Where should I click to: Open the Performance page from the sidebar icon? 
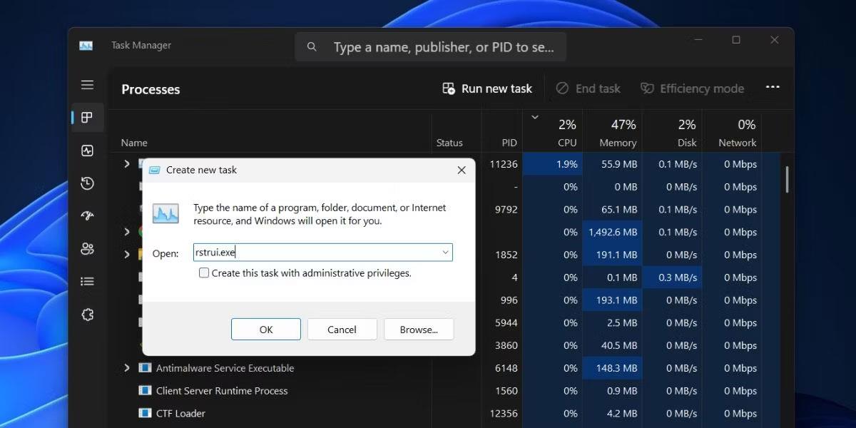click(x=87, y=151)
